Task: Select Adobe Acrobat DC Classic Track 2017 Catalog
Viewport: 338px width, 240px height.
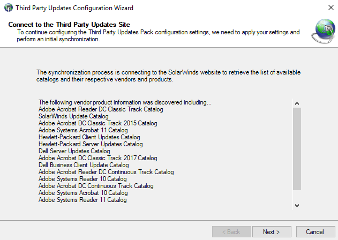Action: tap(97, 158)
